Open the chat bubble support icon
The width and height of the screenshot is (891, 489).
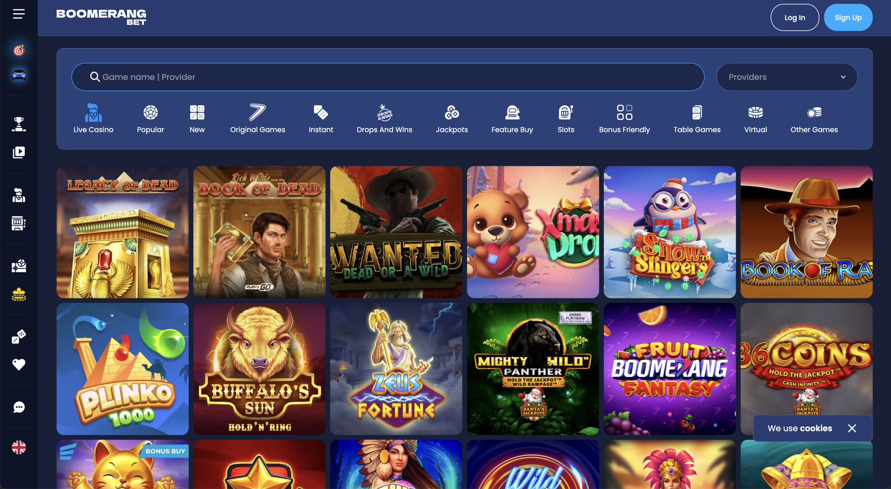19,407
